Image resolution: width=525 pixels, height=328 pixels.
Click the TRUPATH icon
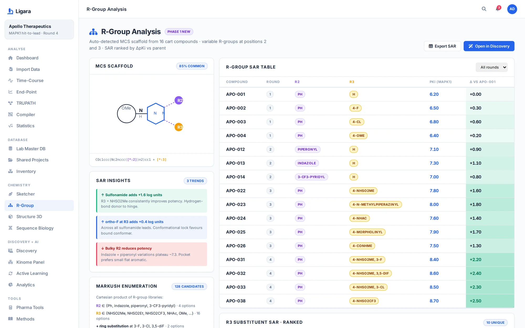(x=10, y=103)
